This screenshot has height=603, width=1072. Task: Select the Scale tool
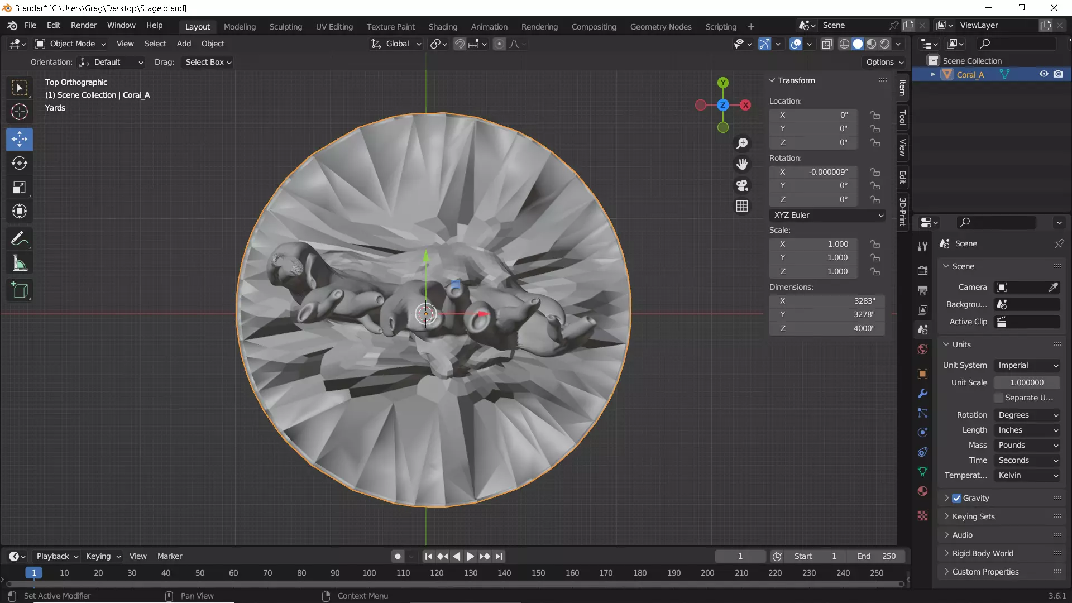(x=20, y=187)
